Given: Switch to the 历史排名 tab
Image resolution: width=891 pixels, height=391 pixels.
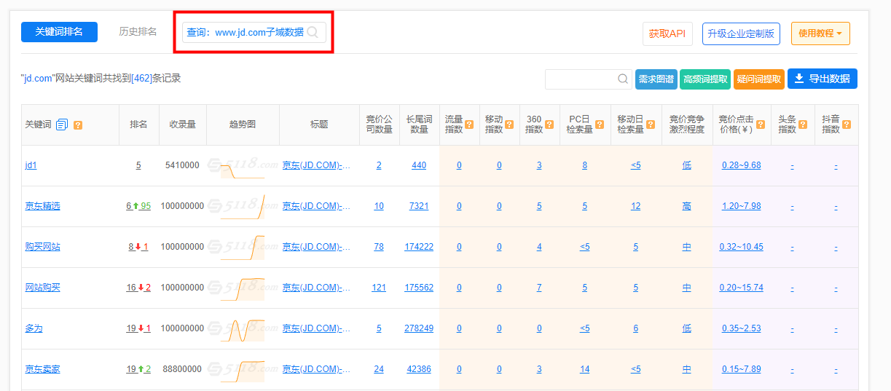Looking at the screenshot, I should (x=138, y=32).
